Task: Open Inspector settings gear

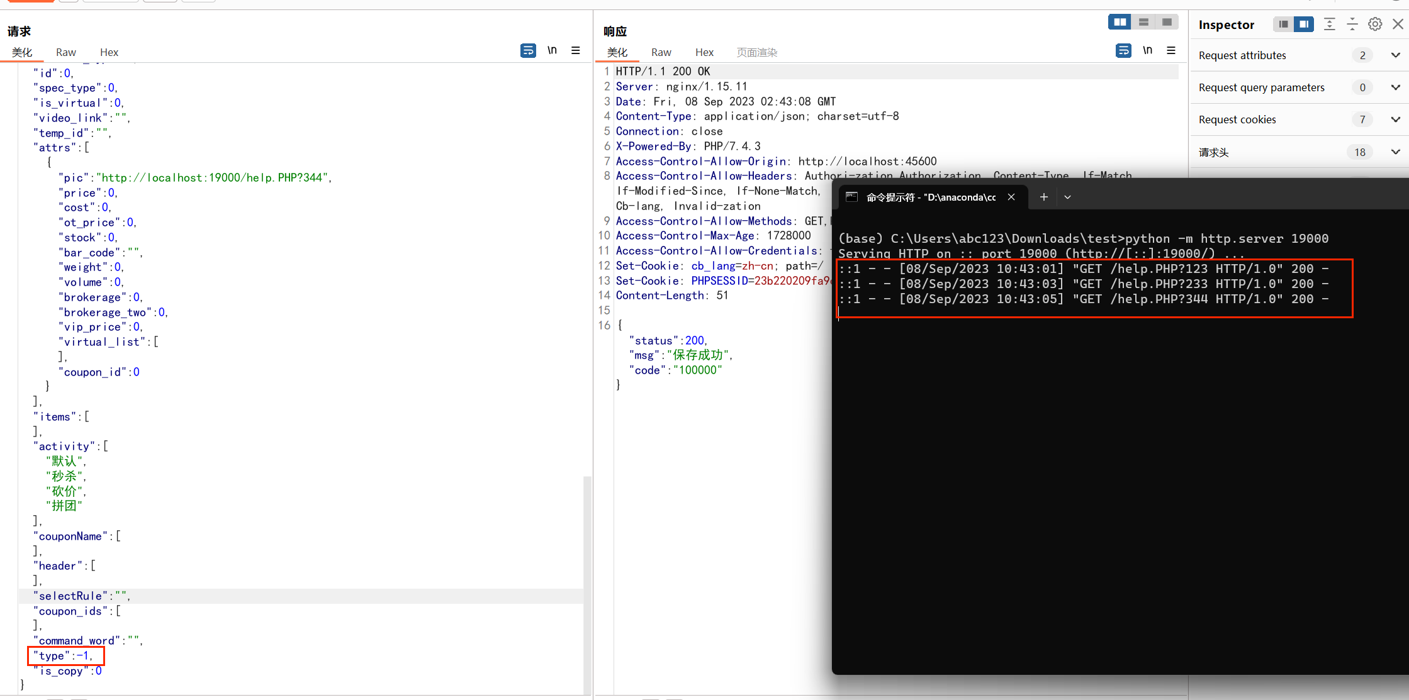Action: [1375, 25]
